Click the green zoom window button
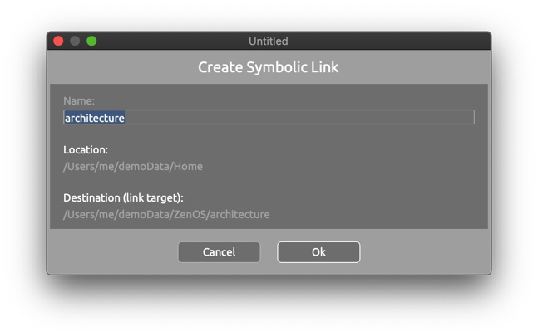 tap(91, 41)
